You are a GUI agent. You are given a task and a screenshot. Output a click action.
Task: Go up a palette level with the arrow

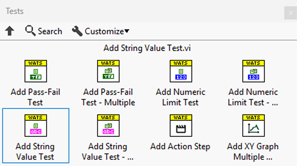[10, 31]
